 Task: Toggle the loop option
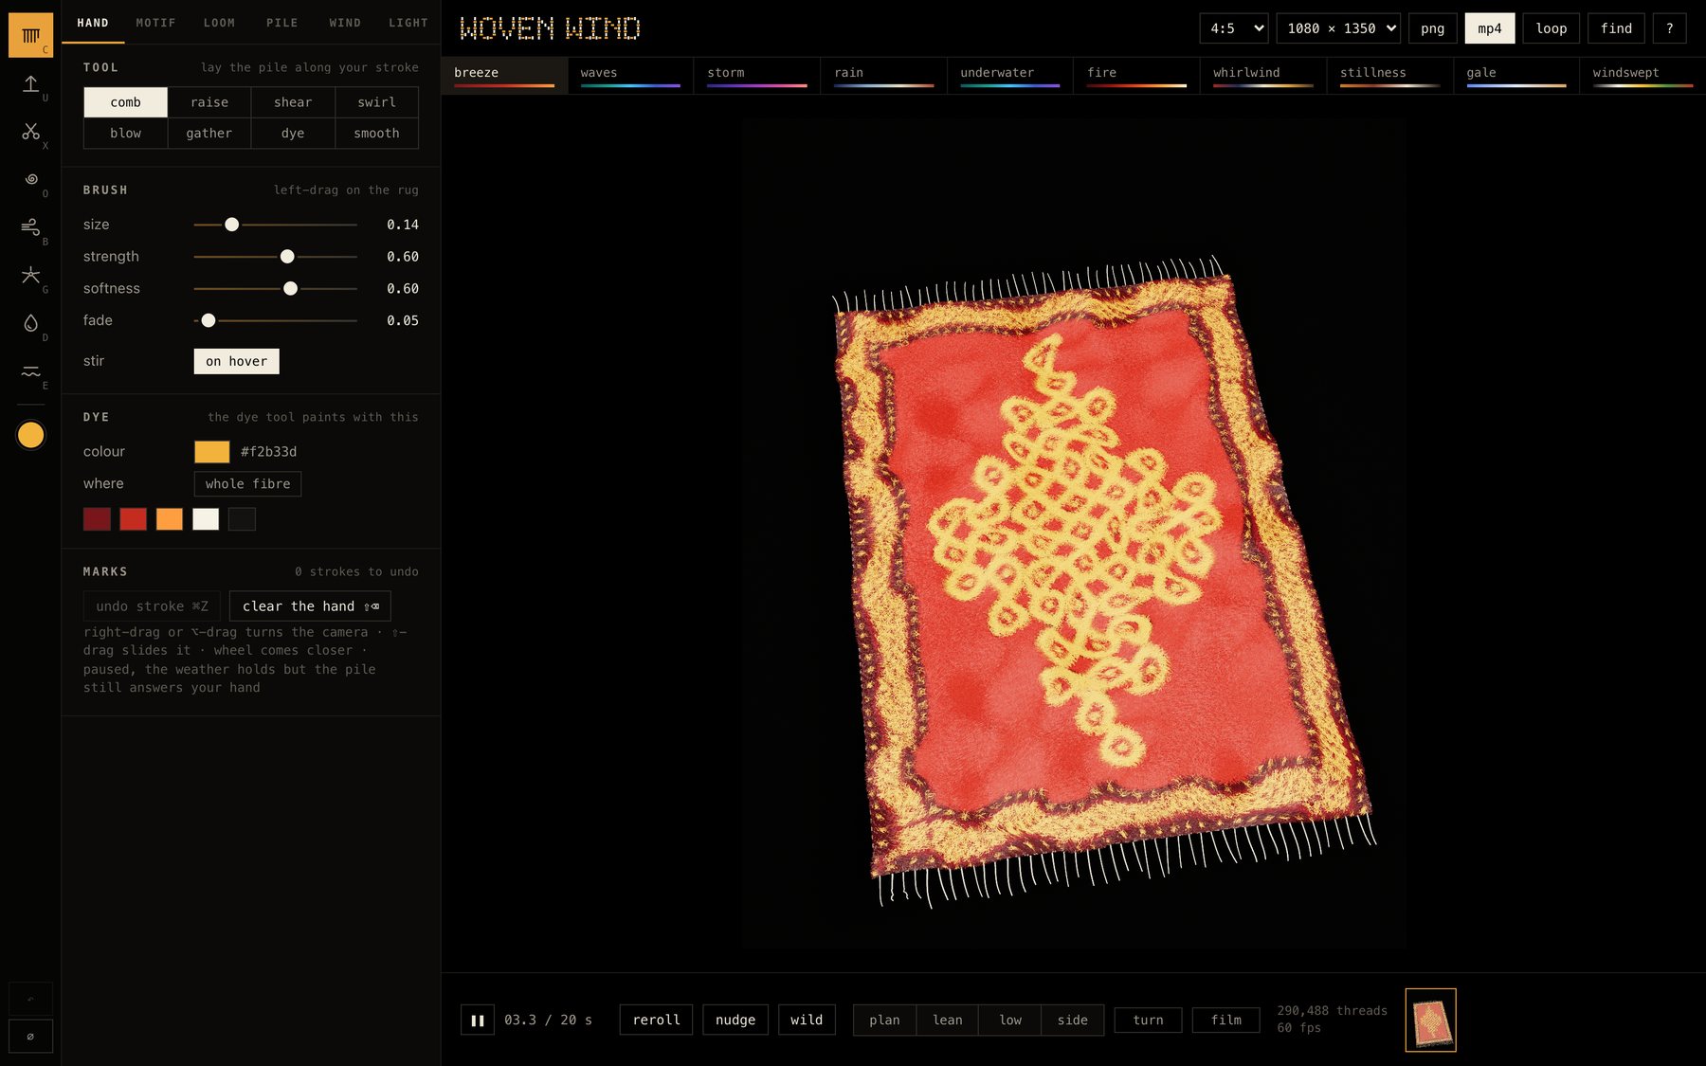tap(1552, 28)
